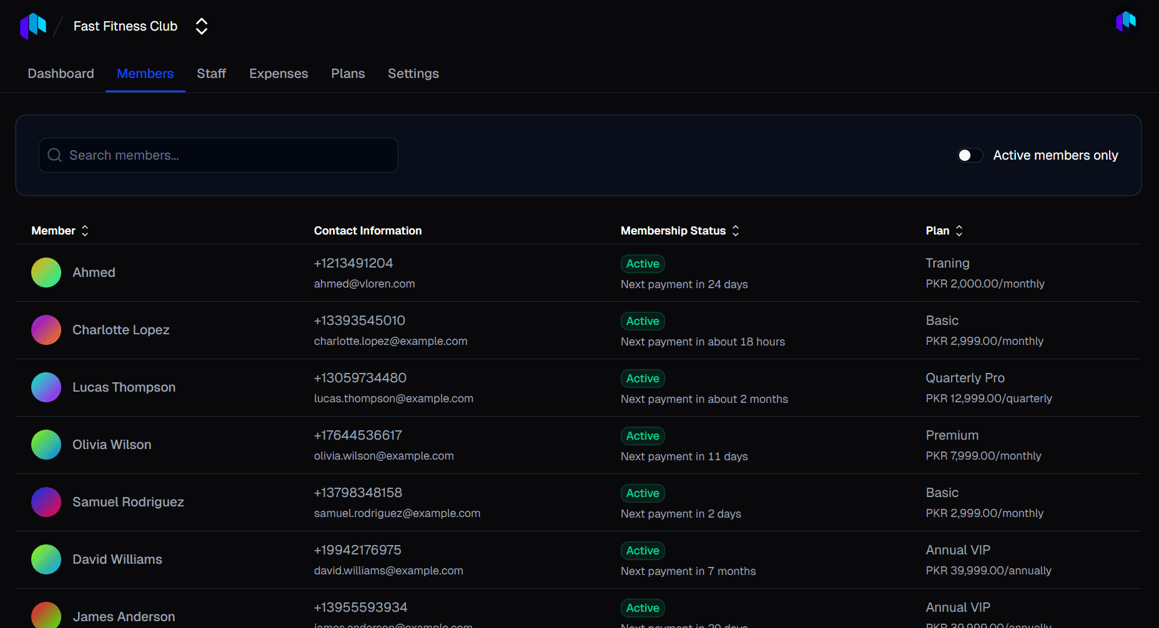Image resolution: width=1159 pixels, height=628 pixels.
Task: Click inside the Search members field
Action: pos(219,155)
